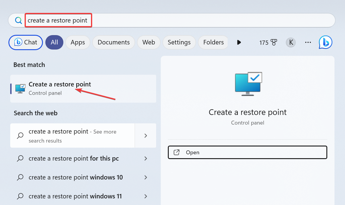345x205 pixels.
Task: Click the large Bing chat icon on the right
Action: pos(325,42)
